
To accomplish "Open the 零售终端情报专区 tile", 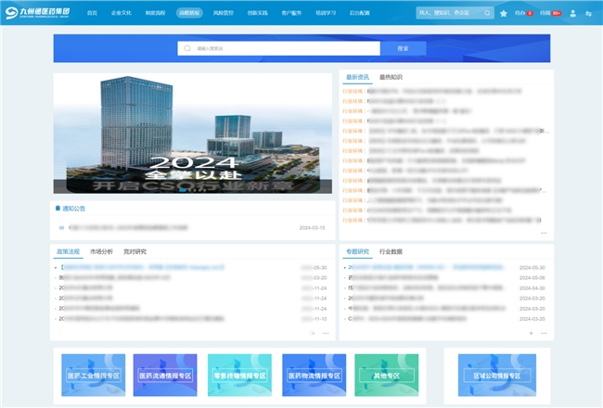I will coord(239,376).
